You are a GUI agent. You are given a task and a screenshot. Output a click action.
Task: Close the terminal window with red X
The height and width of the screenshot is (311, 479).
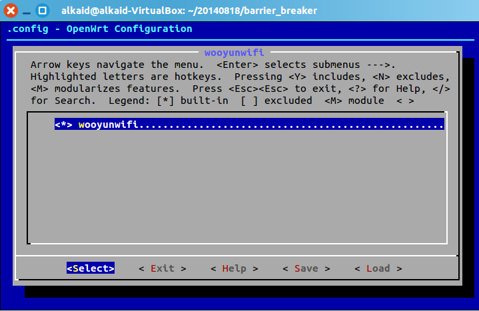click(x=11, y=11)
